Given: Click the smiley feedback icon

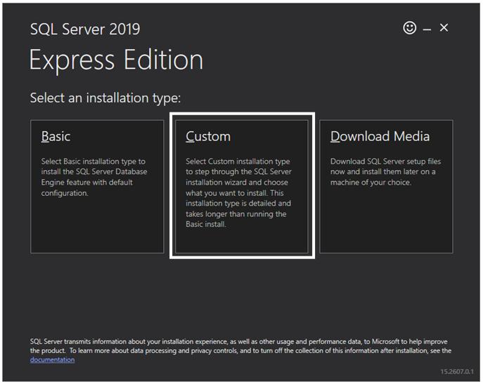Looking at the screenshot, I should pyautogui.click(x=409, y=28).
